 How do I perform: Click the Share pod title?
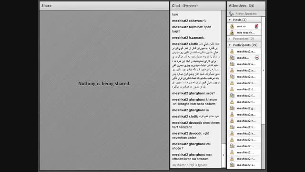coord(46,6)
